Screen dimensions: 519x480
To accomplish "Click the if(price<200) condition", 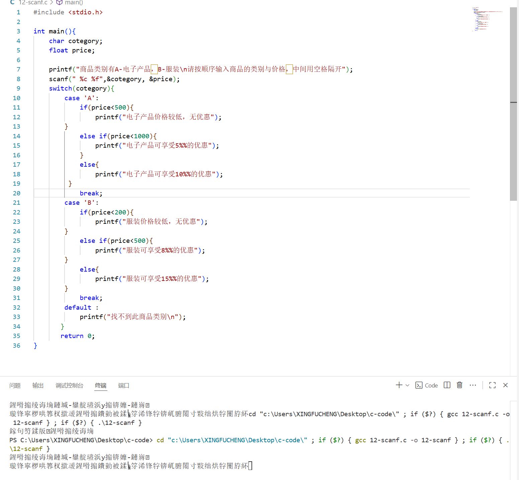I will coord(107,212).
